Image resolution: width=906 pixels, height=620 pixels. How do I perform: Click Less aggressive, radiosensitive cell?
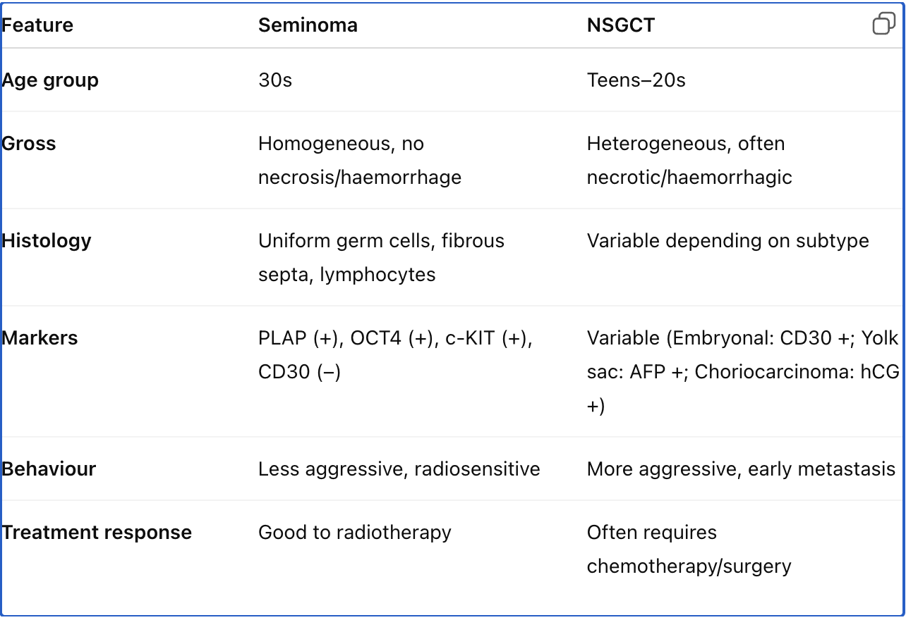pos(399,469)
